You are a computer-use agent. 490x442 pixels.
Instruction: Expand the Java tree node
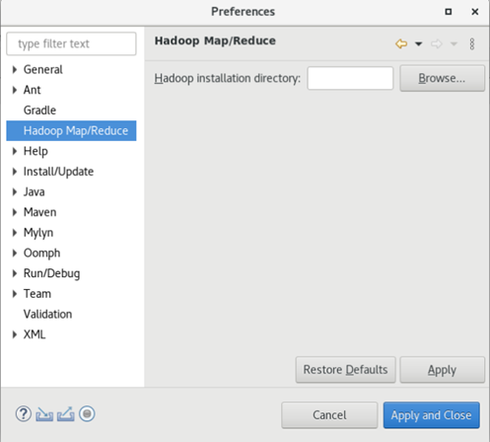[15, 191]
